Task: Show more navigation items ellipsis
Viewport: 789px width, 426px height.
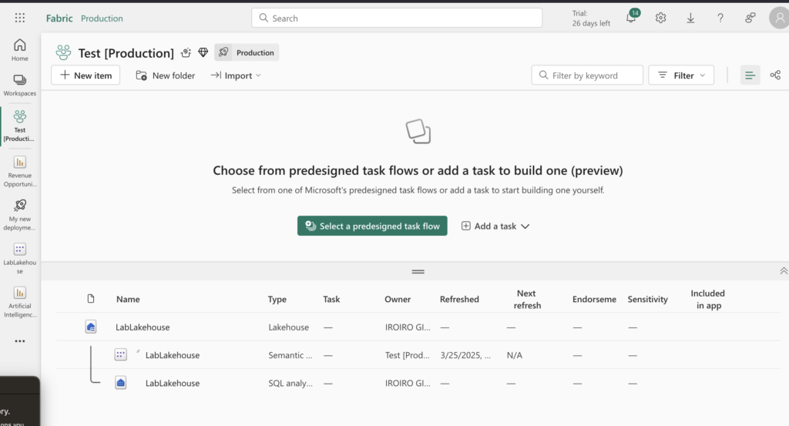Action: (x=19, y=341)
